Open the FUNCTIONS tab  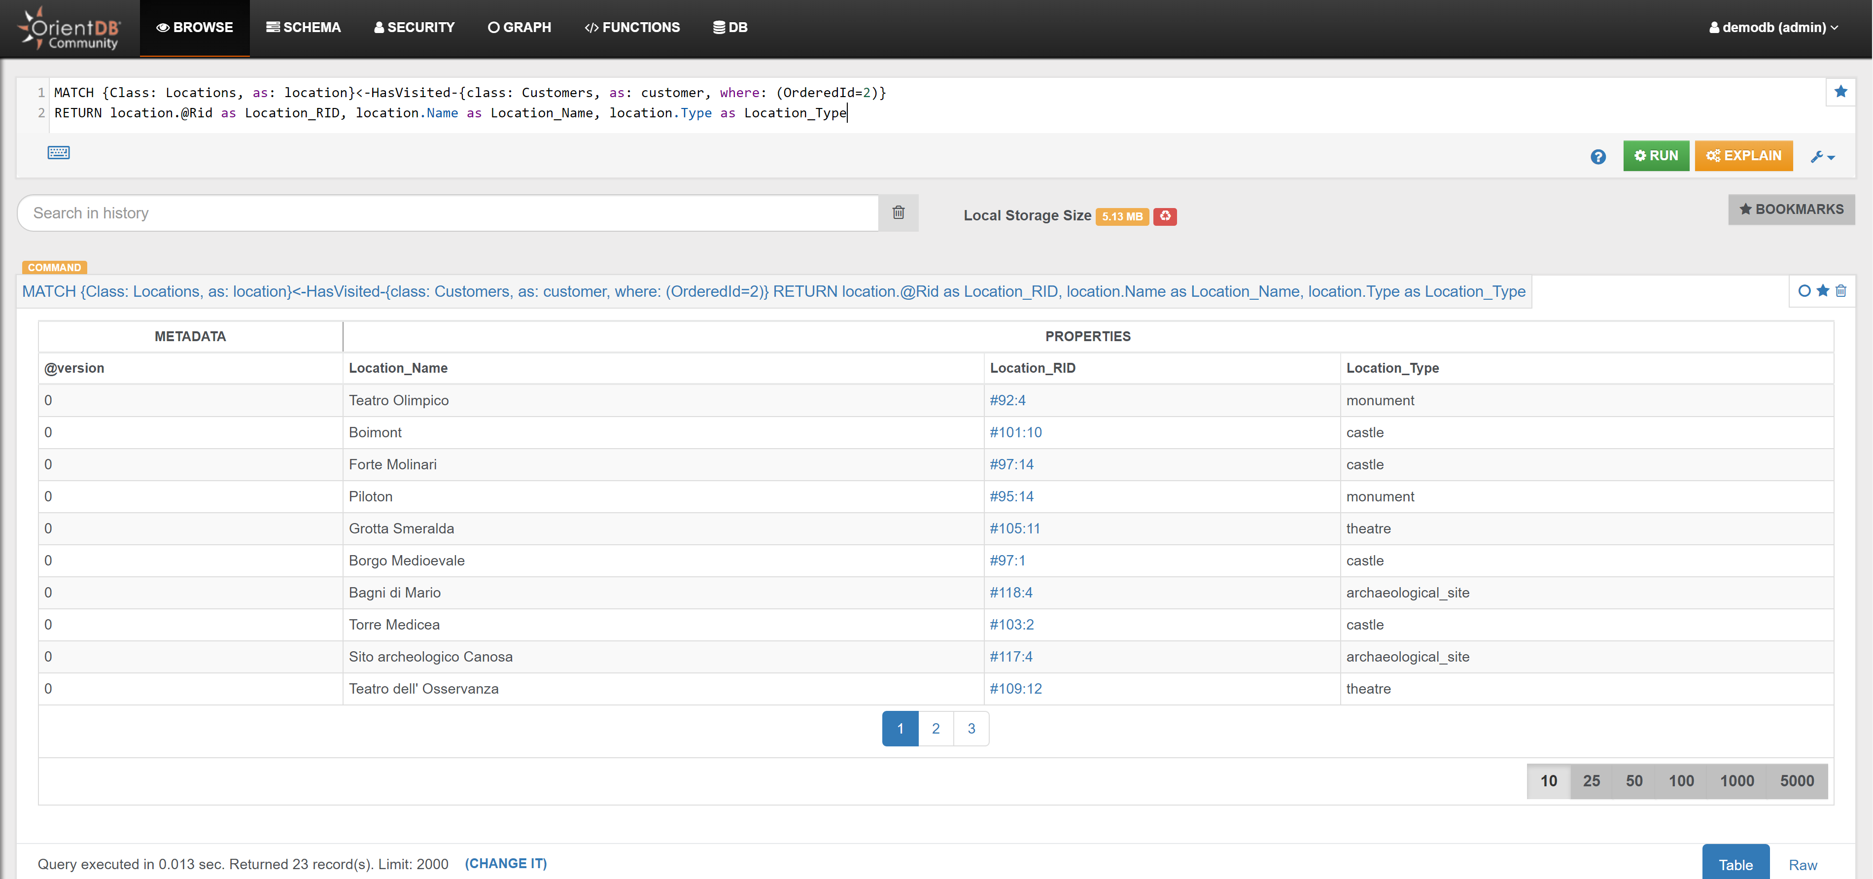click(x=632, y=28)
